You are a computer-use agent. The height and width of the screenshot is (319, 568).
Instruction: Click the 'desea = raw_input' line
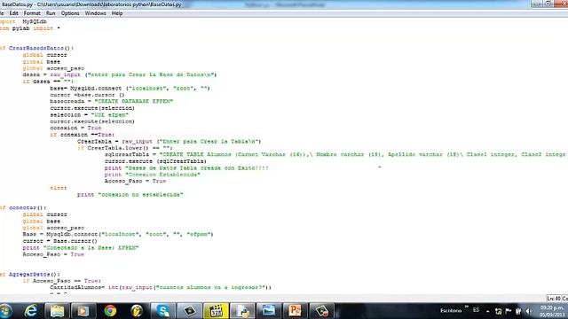click(120, 74)
